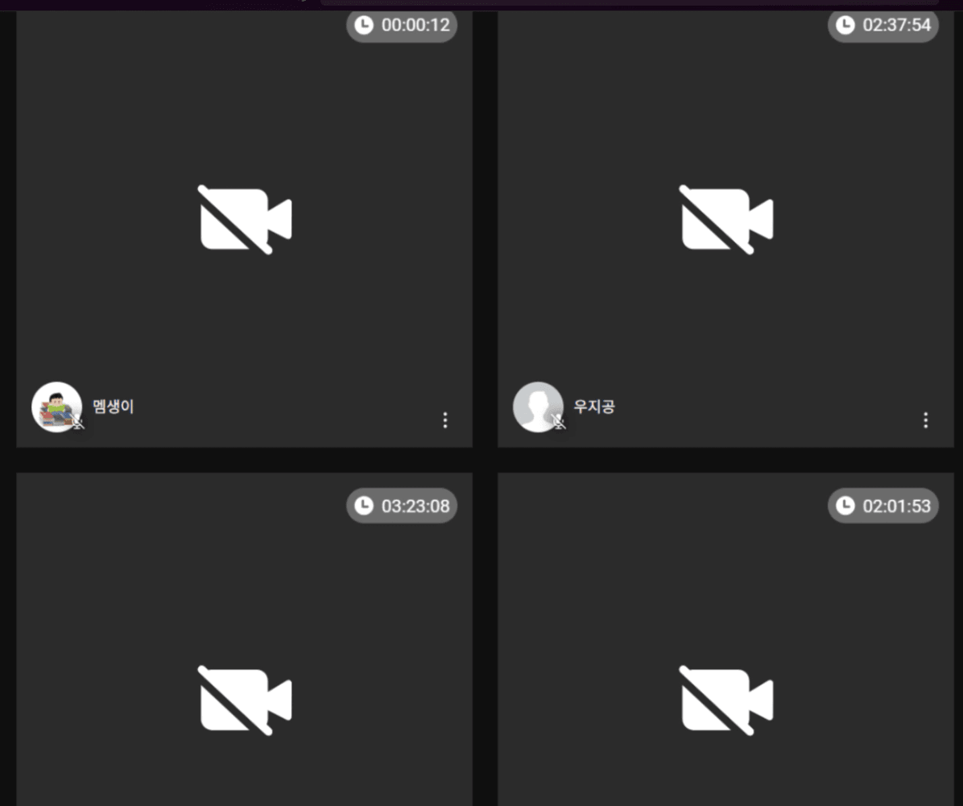Screen dimensions: 963x806
Task: Click the clock icon beside 00:00:12
Action: tap(364, 25)
